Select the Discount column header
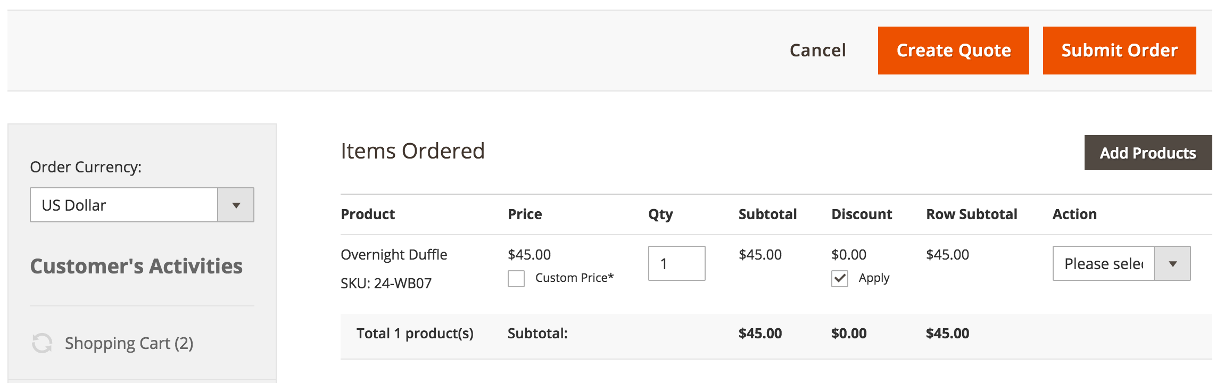The image size is (1224, 383). 862,214
